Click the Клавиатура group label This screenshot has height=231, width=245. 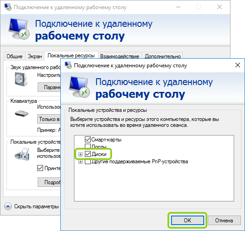point(24,101)
